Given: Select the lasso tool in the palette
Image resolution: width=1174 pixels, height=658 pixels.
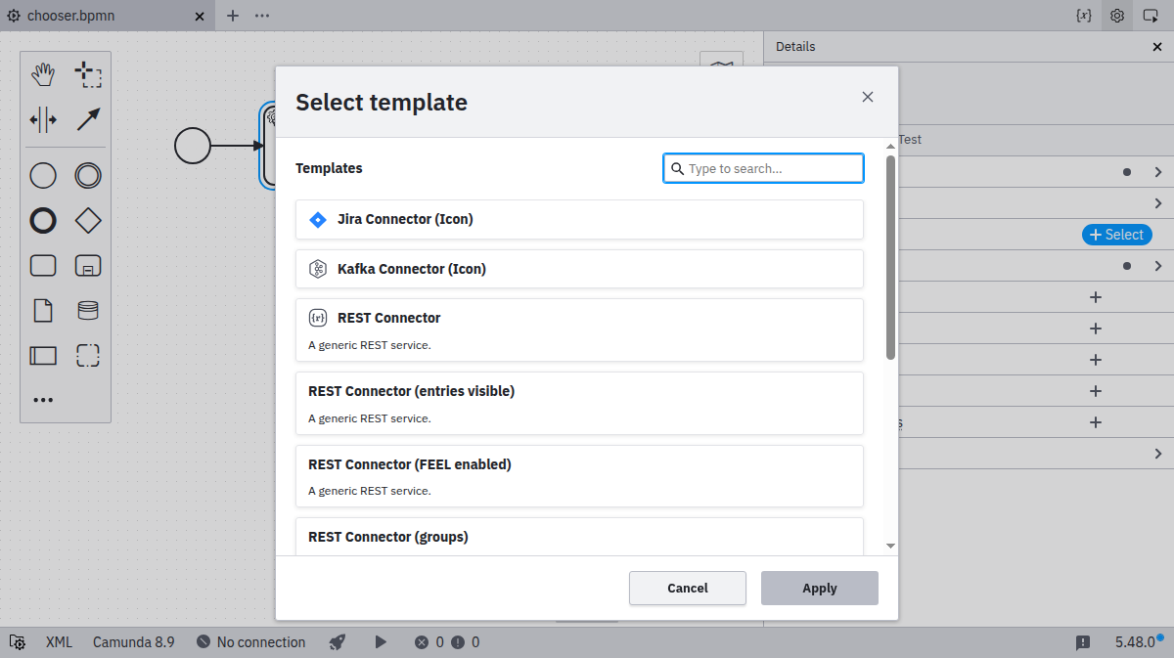Looking at the screenshot, I should click(x=88, y=74).
